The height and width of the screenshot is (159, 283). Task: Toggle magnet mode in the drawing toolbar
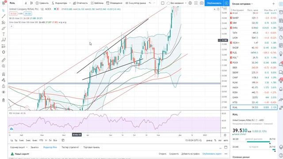(4, 74)
